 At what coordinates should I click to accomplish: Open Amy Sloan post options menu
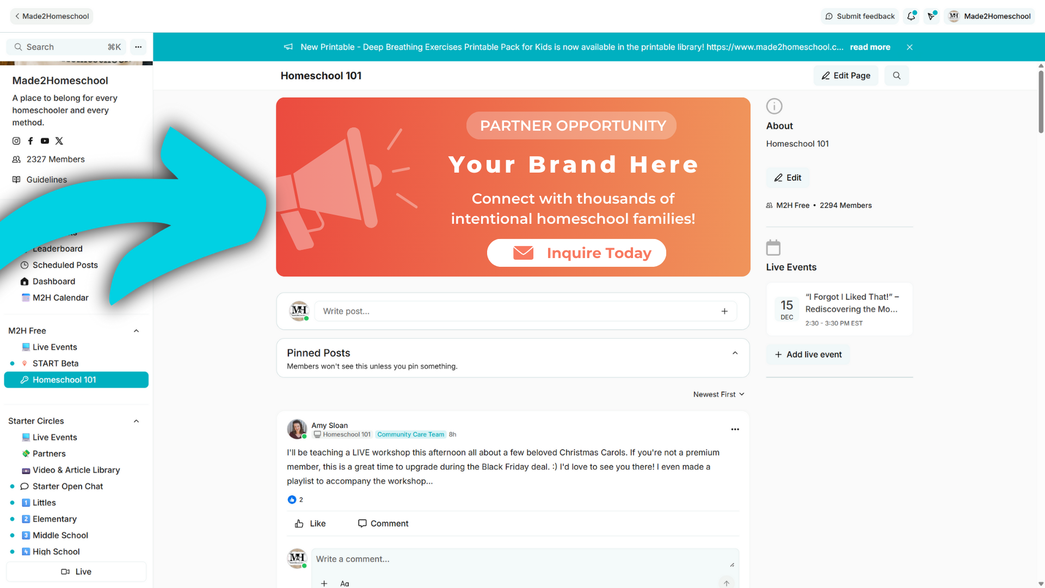tap(735, 430)
